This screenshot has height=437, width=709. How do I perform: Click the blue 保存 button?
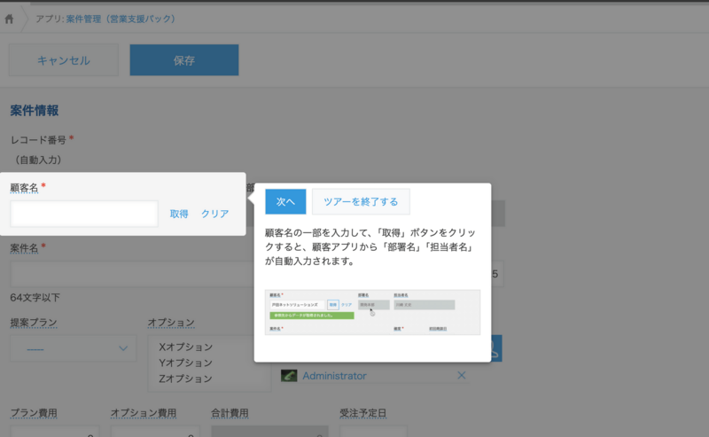[x=183, y=60]
